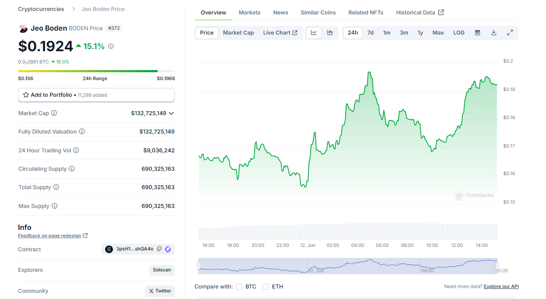Download chart data via download icon
Viewport: 546px width, 299px height.
tap(493, 33)
